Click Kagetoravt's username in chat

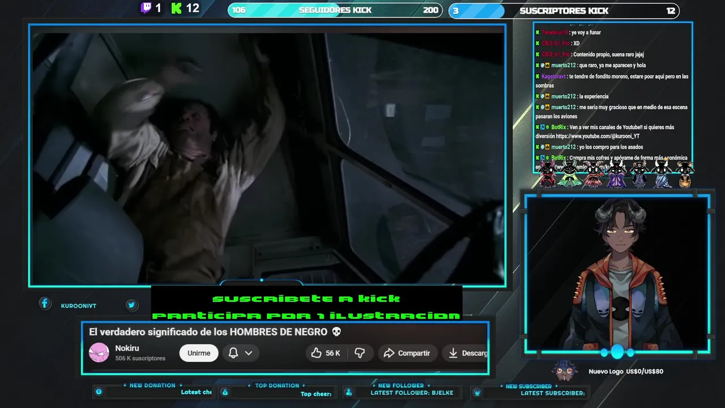click(553, 76)
